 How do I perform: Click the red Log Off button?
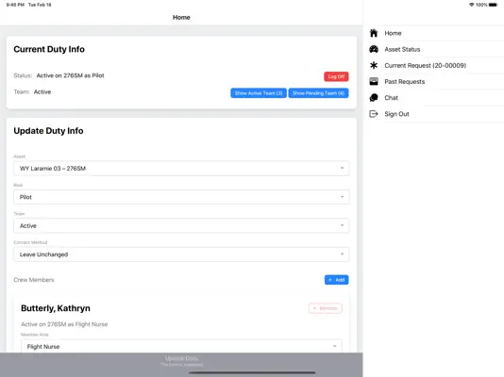tap(336, 76)
